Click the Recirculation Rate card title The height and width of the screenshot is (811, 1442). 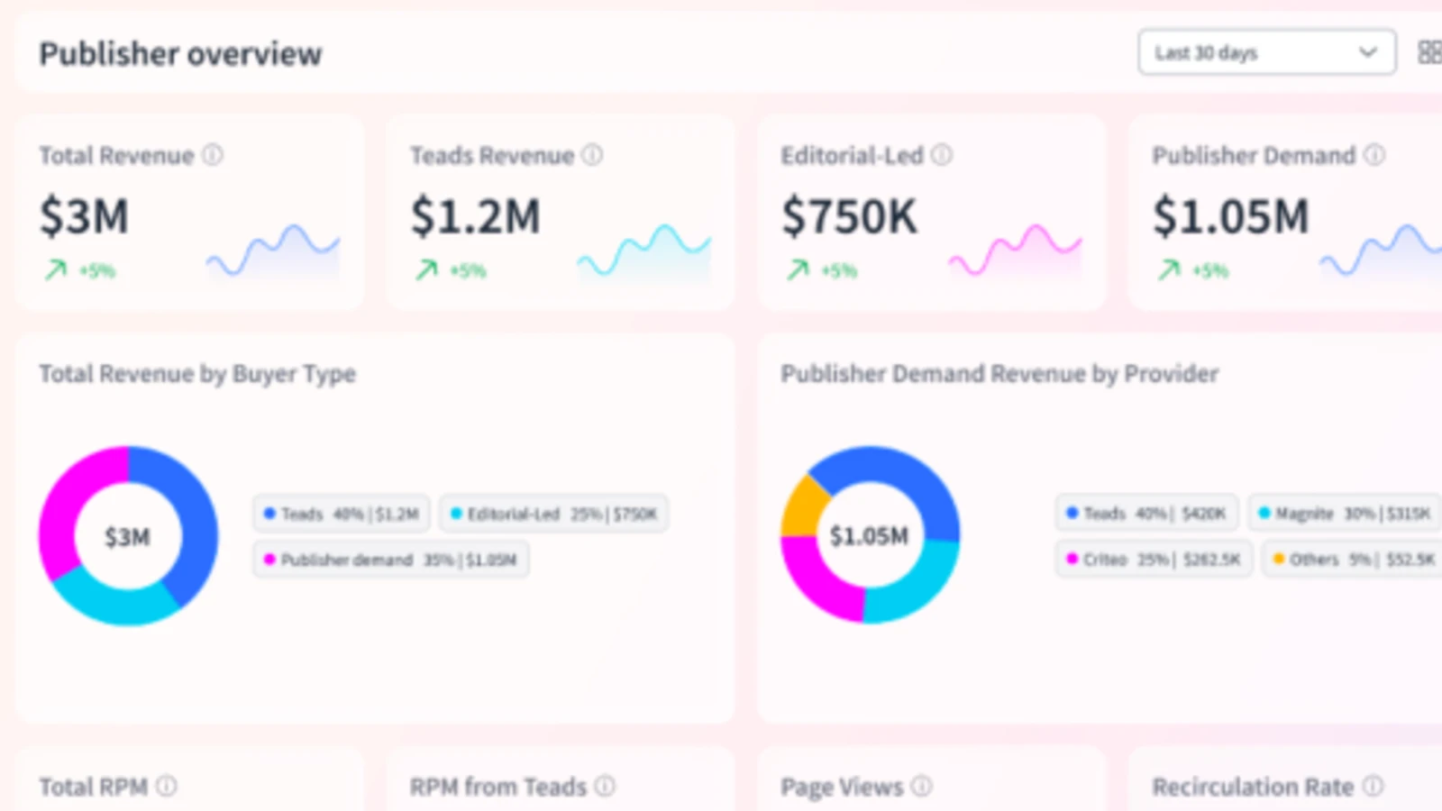point(1253,787)
